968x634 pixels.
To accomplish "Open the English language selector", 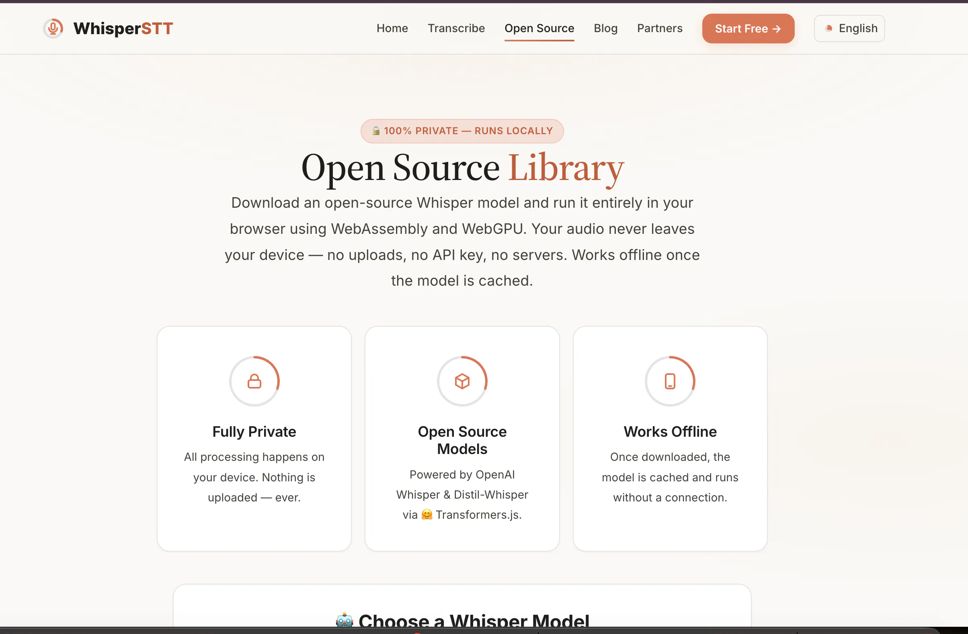I will pos(849,29).
